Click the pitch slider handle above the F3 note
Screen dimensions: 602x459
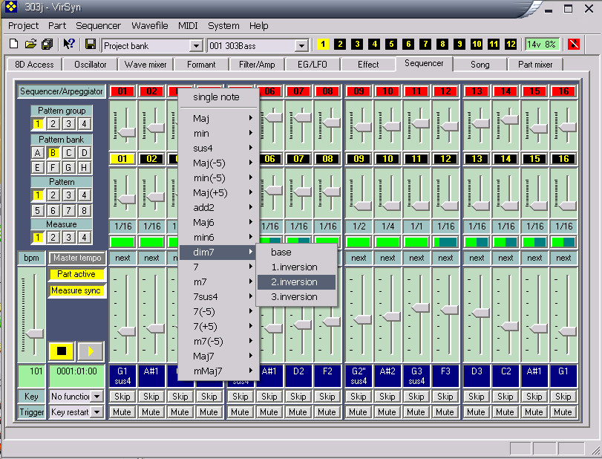pos(450,309)
